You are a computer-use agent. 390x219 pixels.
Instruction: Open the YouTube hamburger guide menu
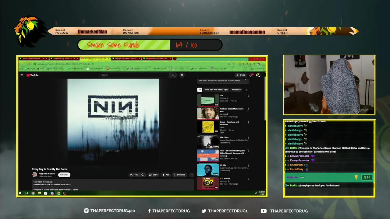tap(22, 75)
